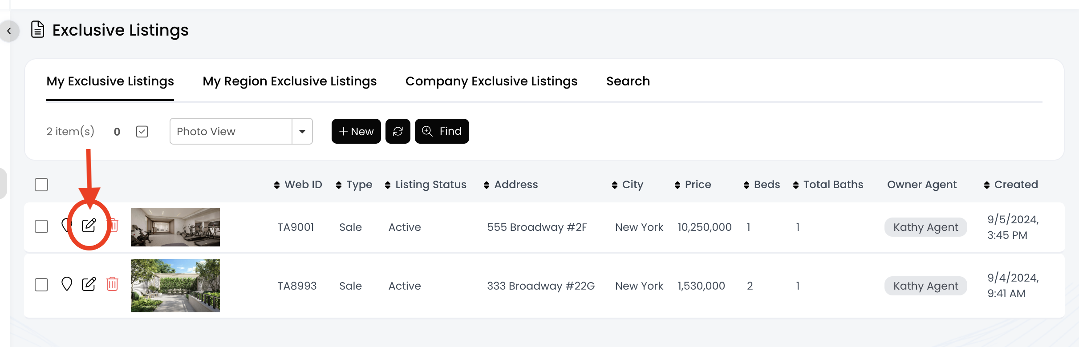
Task: Open Company Exclusive Listings tab
Action: coord(491,81)
